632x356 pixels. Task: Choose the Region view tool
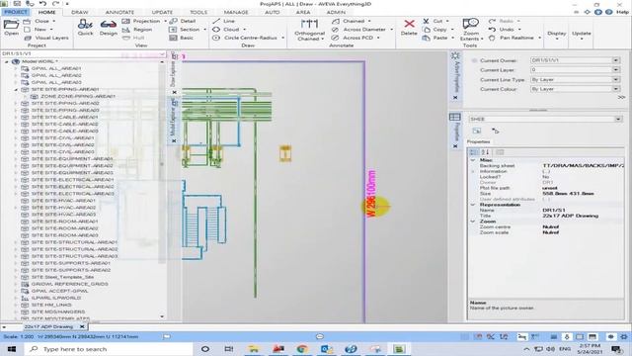pyautogui.click(x=137, y=30)
